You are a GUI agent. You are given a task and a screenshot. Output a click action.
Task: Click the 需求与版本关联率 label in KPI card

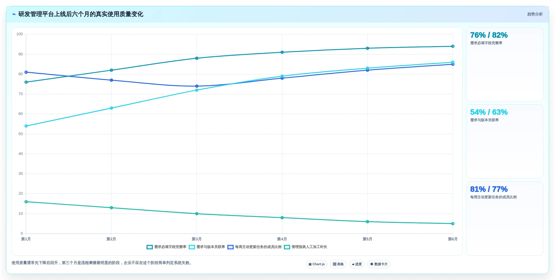(484, 120)
